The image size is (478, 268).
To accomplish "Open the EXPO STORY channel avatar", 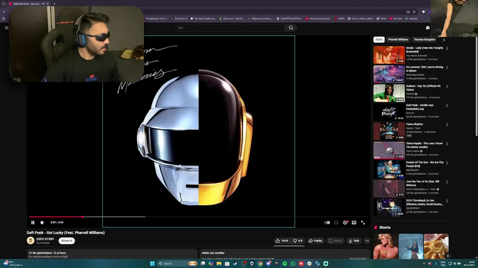I will pos(31,241).
